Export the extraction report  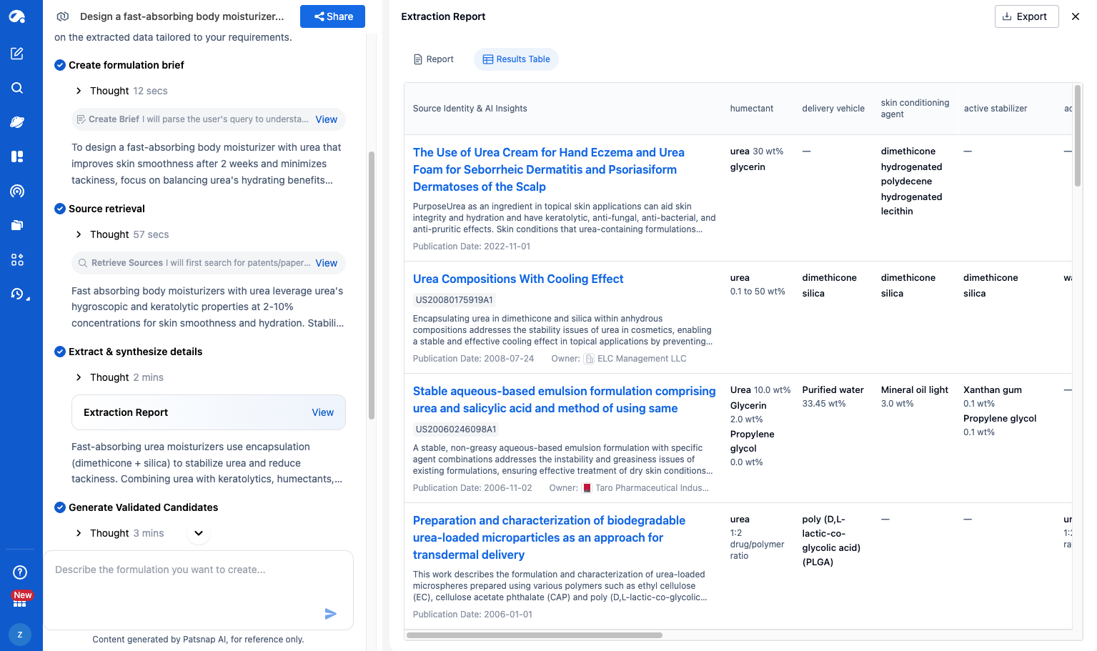tap(1026, 16)
